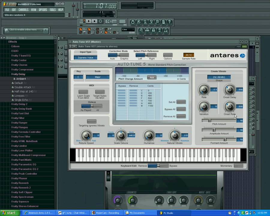This screenshot has width=270, height=216.
Task: Show the playlist window icon
Action: (141, 31)
